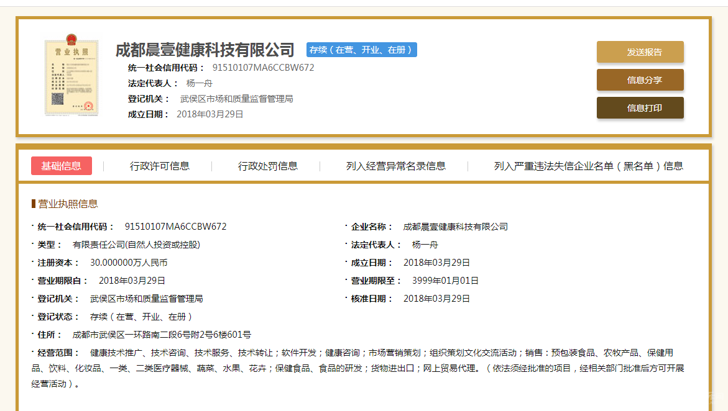Click 登记机关 value in license info section

[x=147, y=299]
